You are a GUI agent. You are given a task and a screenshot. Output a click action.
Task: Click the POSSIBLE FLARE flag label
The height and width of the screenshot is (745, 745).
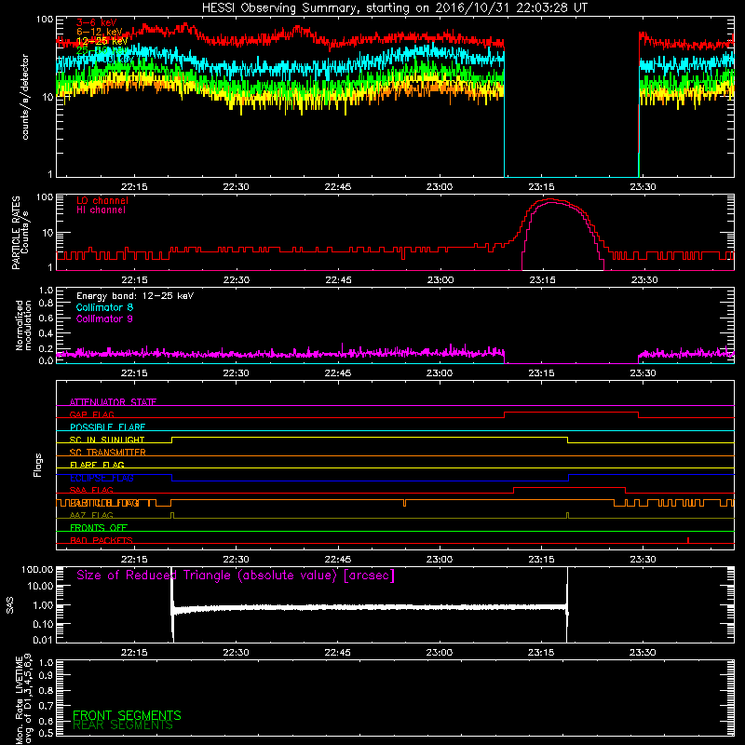[107, 427]
